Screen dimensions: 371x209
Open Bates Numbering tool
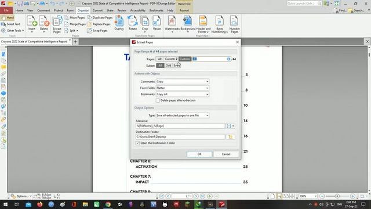pyautogui.click(x=220, y=24)
